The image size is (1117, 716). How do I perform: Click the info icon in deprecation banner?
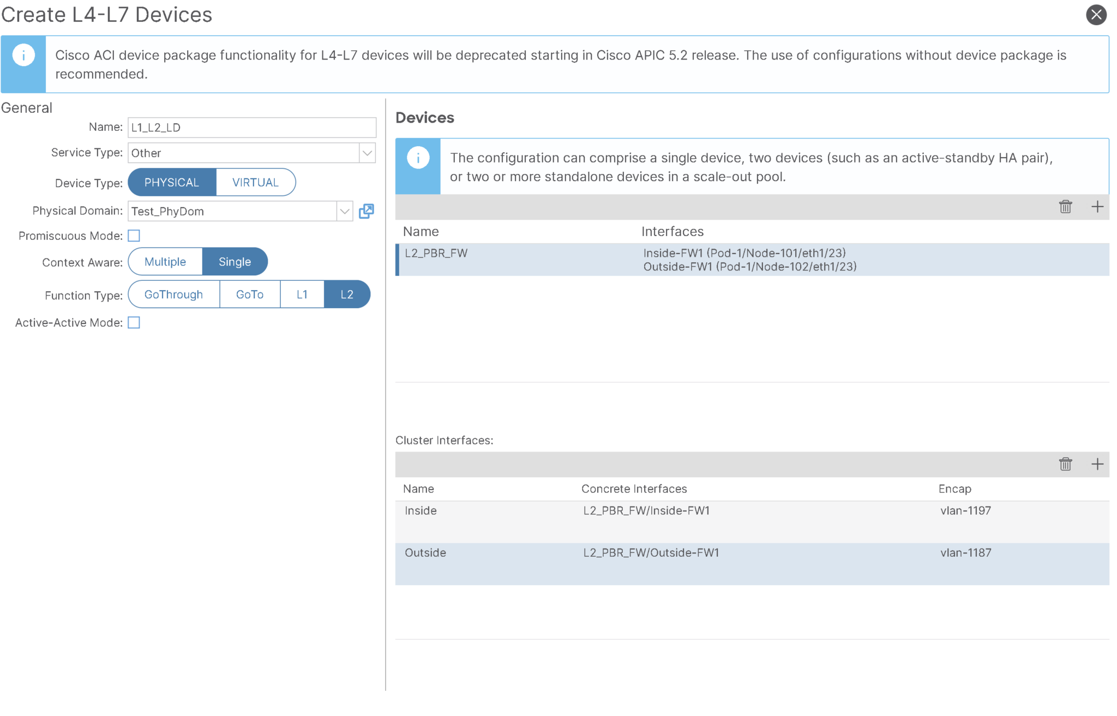[23, 56]
